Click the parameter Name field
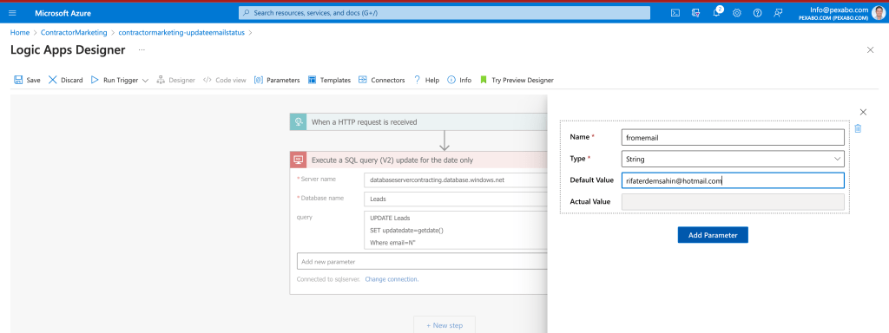Screen dimensions: 889x333 click(733, 138)
